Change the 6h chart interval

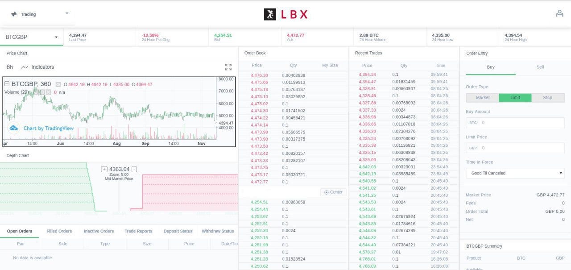(x=10, y=67)
